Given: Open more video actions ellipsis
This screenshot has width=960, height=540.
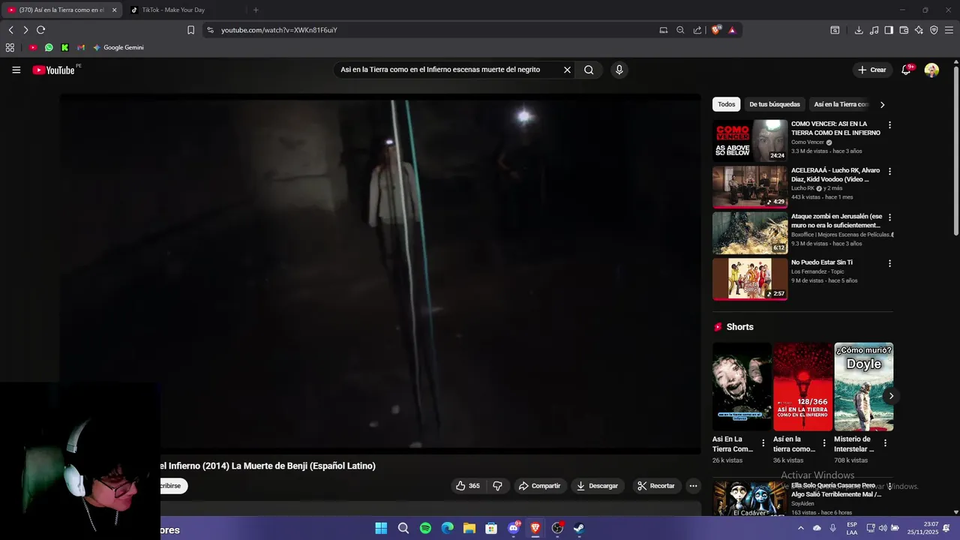Looking at the screenshot, I should (x=693, y=486).
